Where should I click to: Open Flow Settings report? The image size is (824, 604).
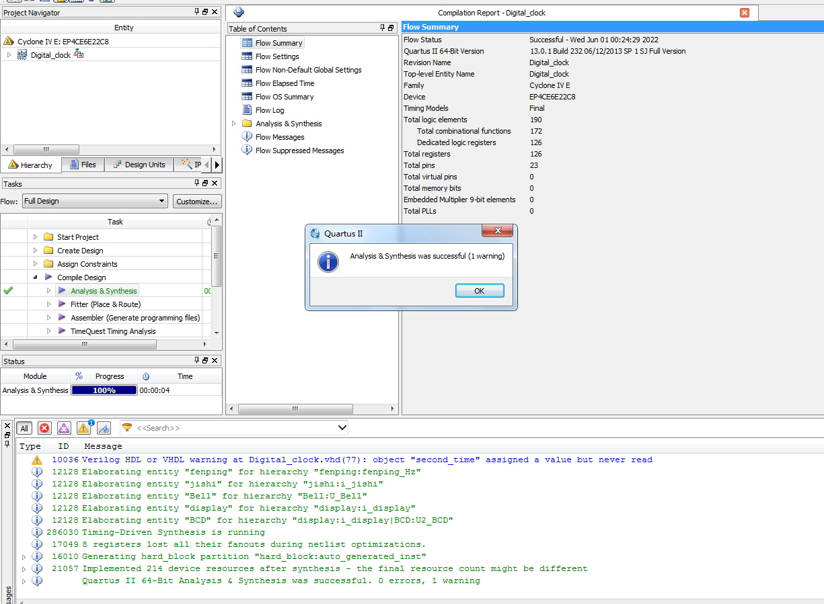277,56
